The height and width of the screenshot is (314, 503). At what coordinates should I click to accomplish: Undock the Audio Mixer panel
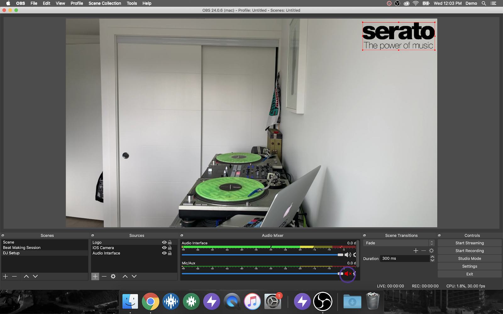coord(182,235)
